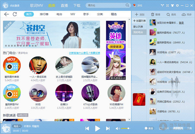
Task: Open 精选 featured section
Action: (x=114, y=14)
